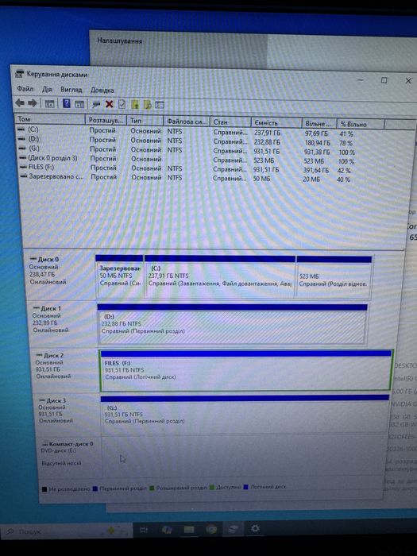Open the Вигляд menu

(71, 89)
